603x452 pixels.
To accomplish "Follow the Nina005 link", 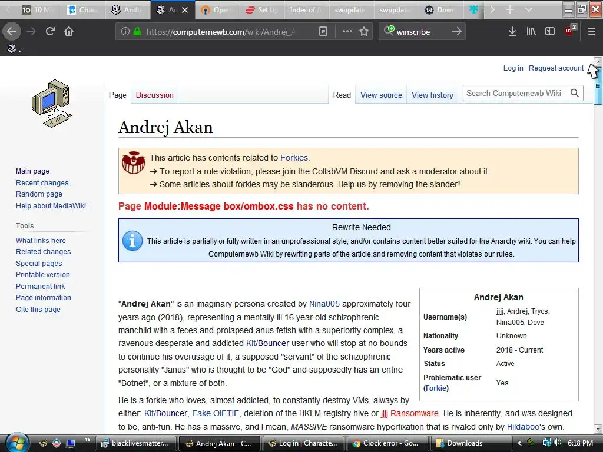I will tap(324, 304).
